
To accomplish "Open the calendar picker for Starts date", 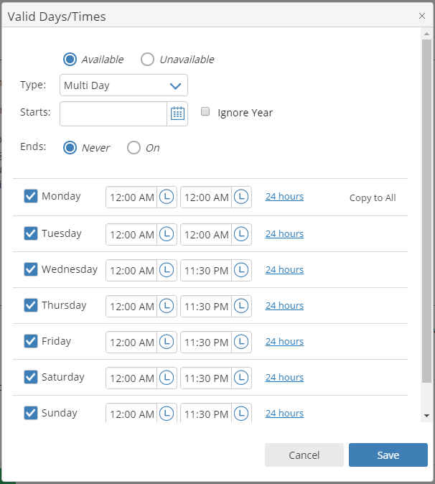I will click(x=177, y=113).
